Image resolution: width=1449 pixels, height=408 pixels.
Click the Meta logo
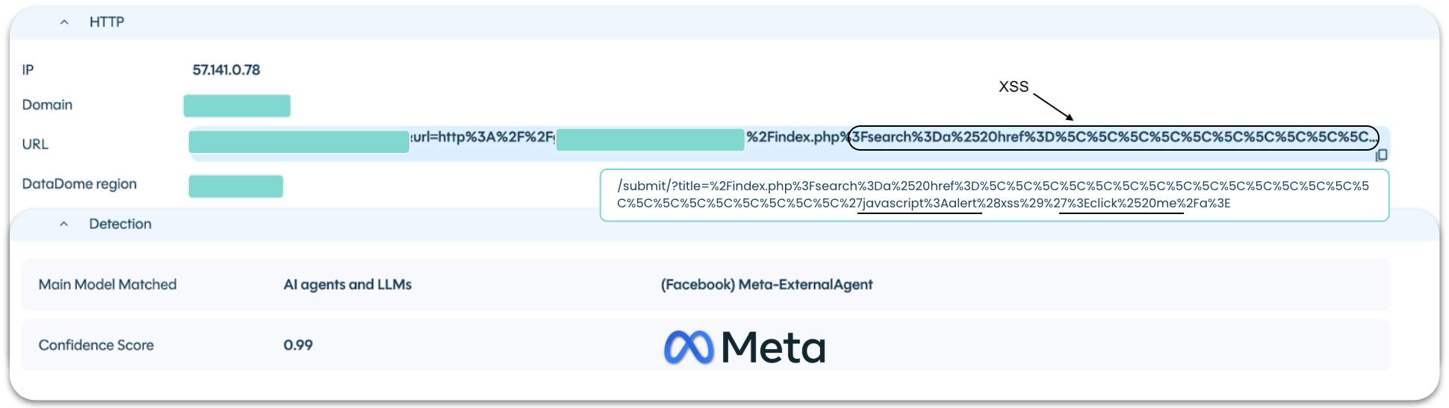coord(745,347)
